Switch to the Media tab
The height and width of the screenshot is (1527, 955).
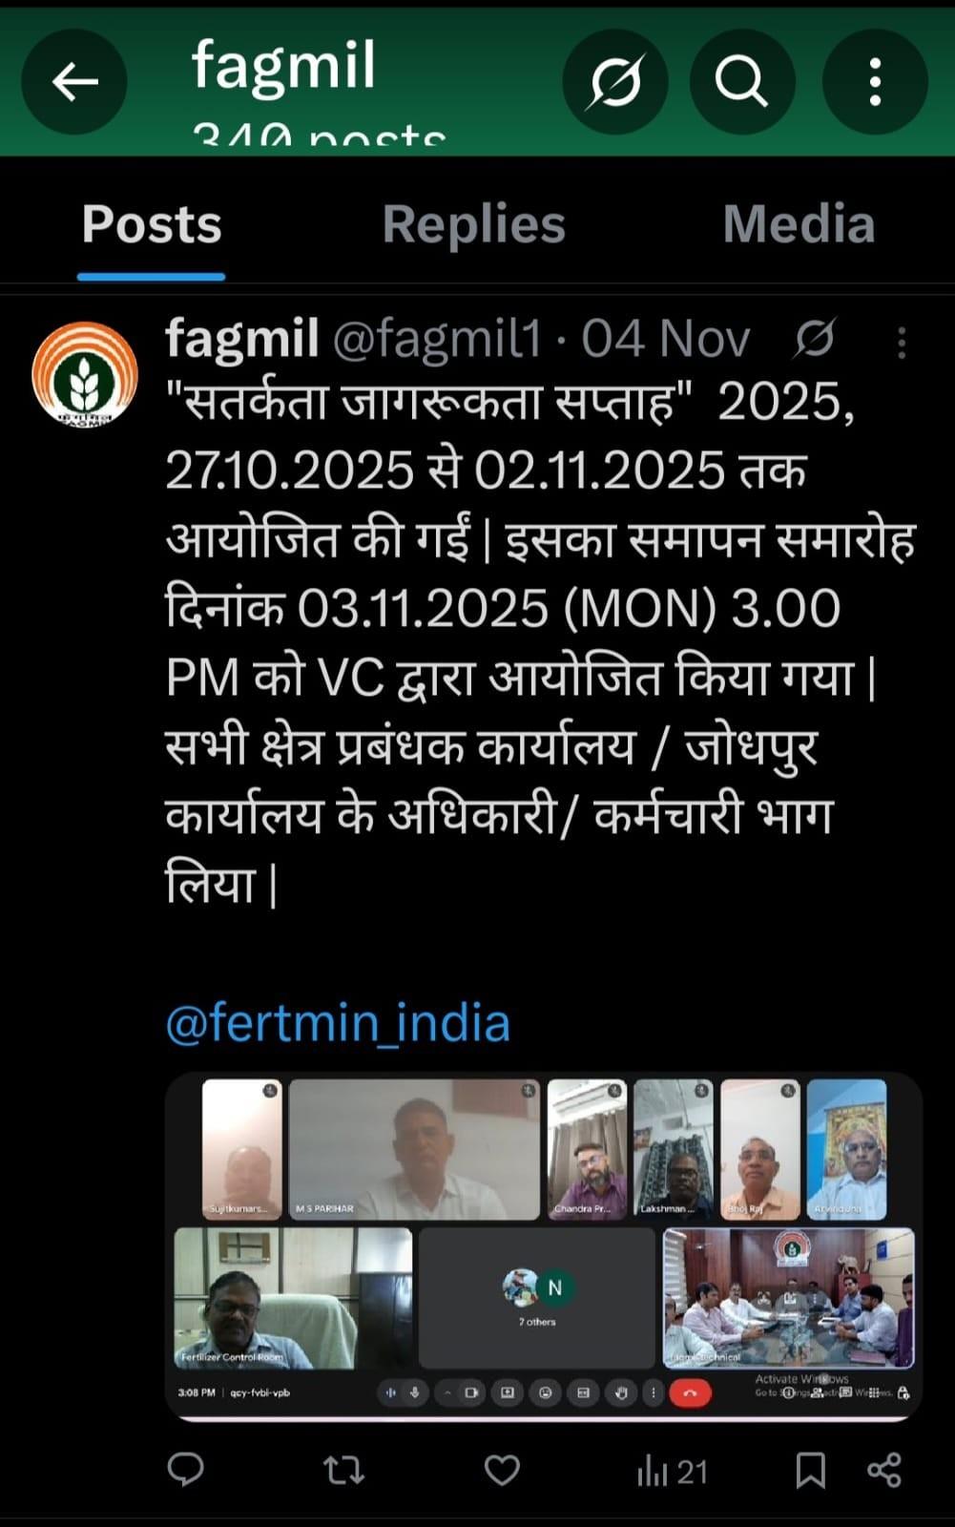pos(799,224)
